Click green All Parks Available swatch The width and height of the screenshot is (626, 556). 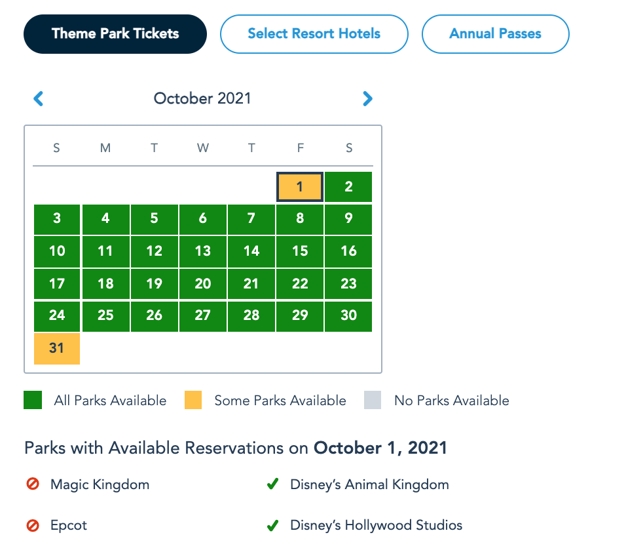pyautogui.click(x=33, y=400)
